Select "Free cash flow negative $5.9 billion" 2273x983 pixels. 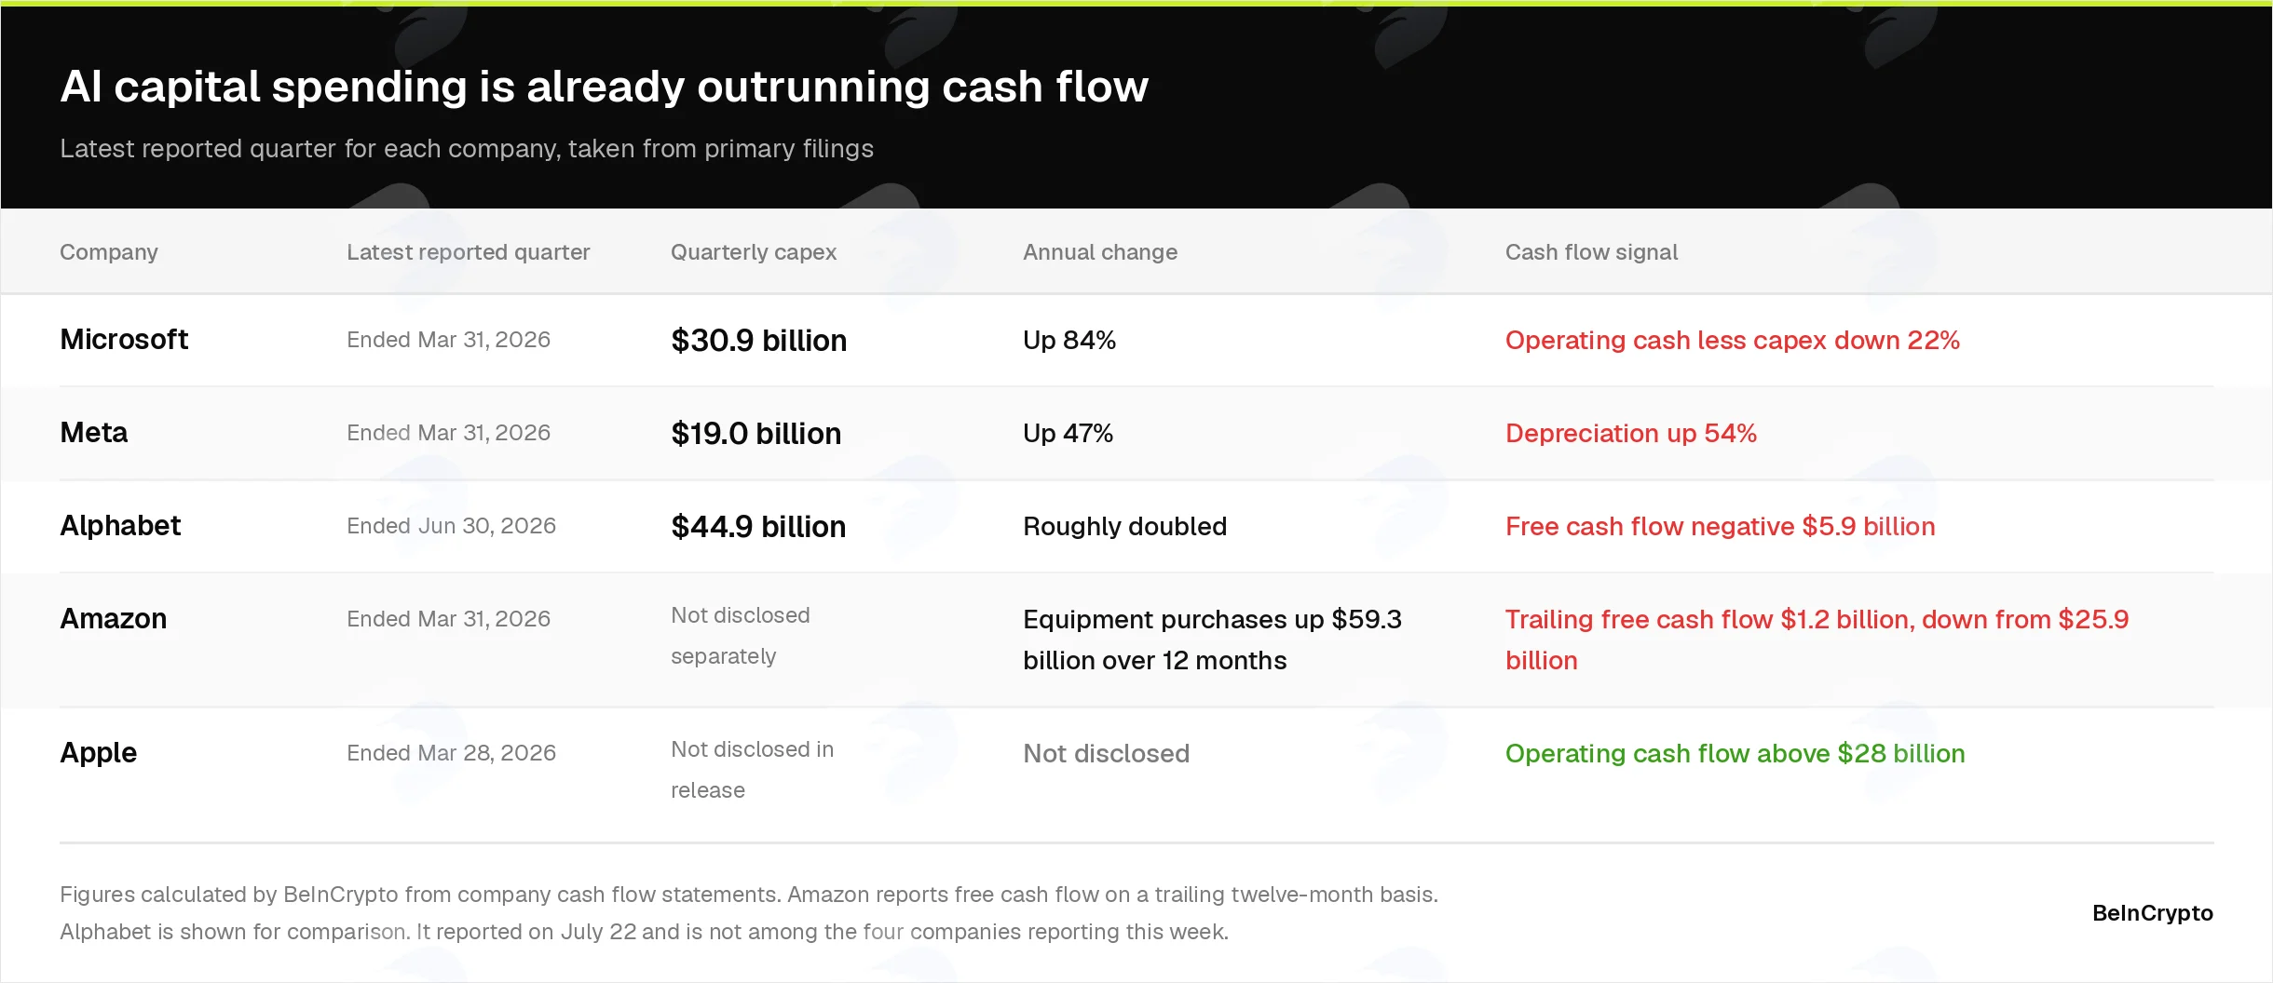(x=1720, y=527)
